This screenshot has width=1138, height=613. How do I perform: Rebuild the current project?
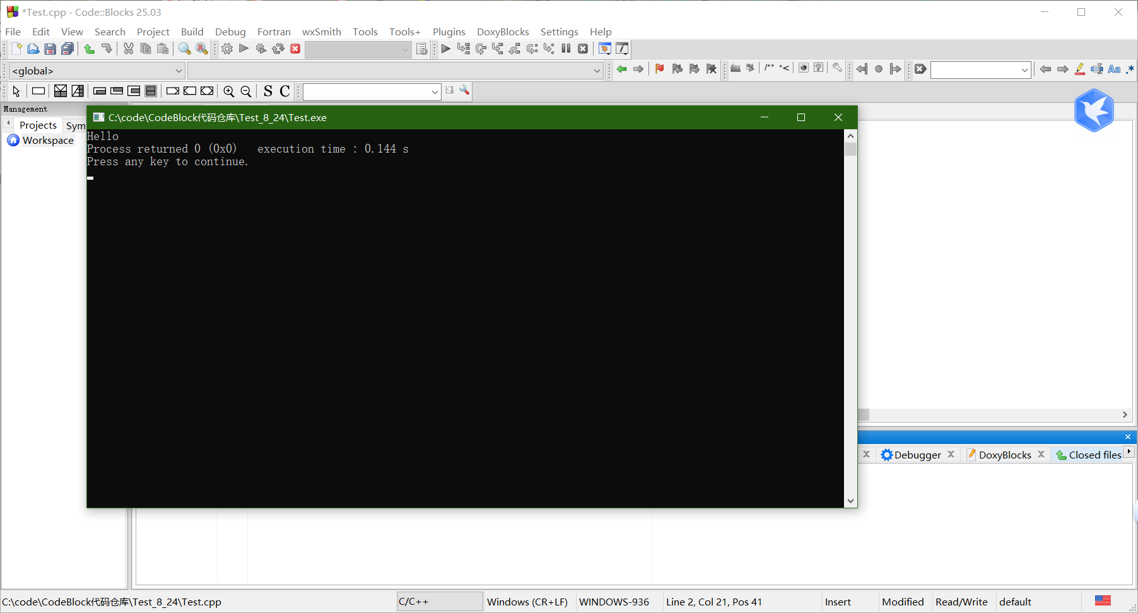point(278,49)
